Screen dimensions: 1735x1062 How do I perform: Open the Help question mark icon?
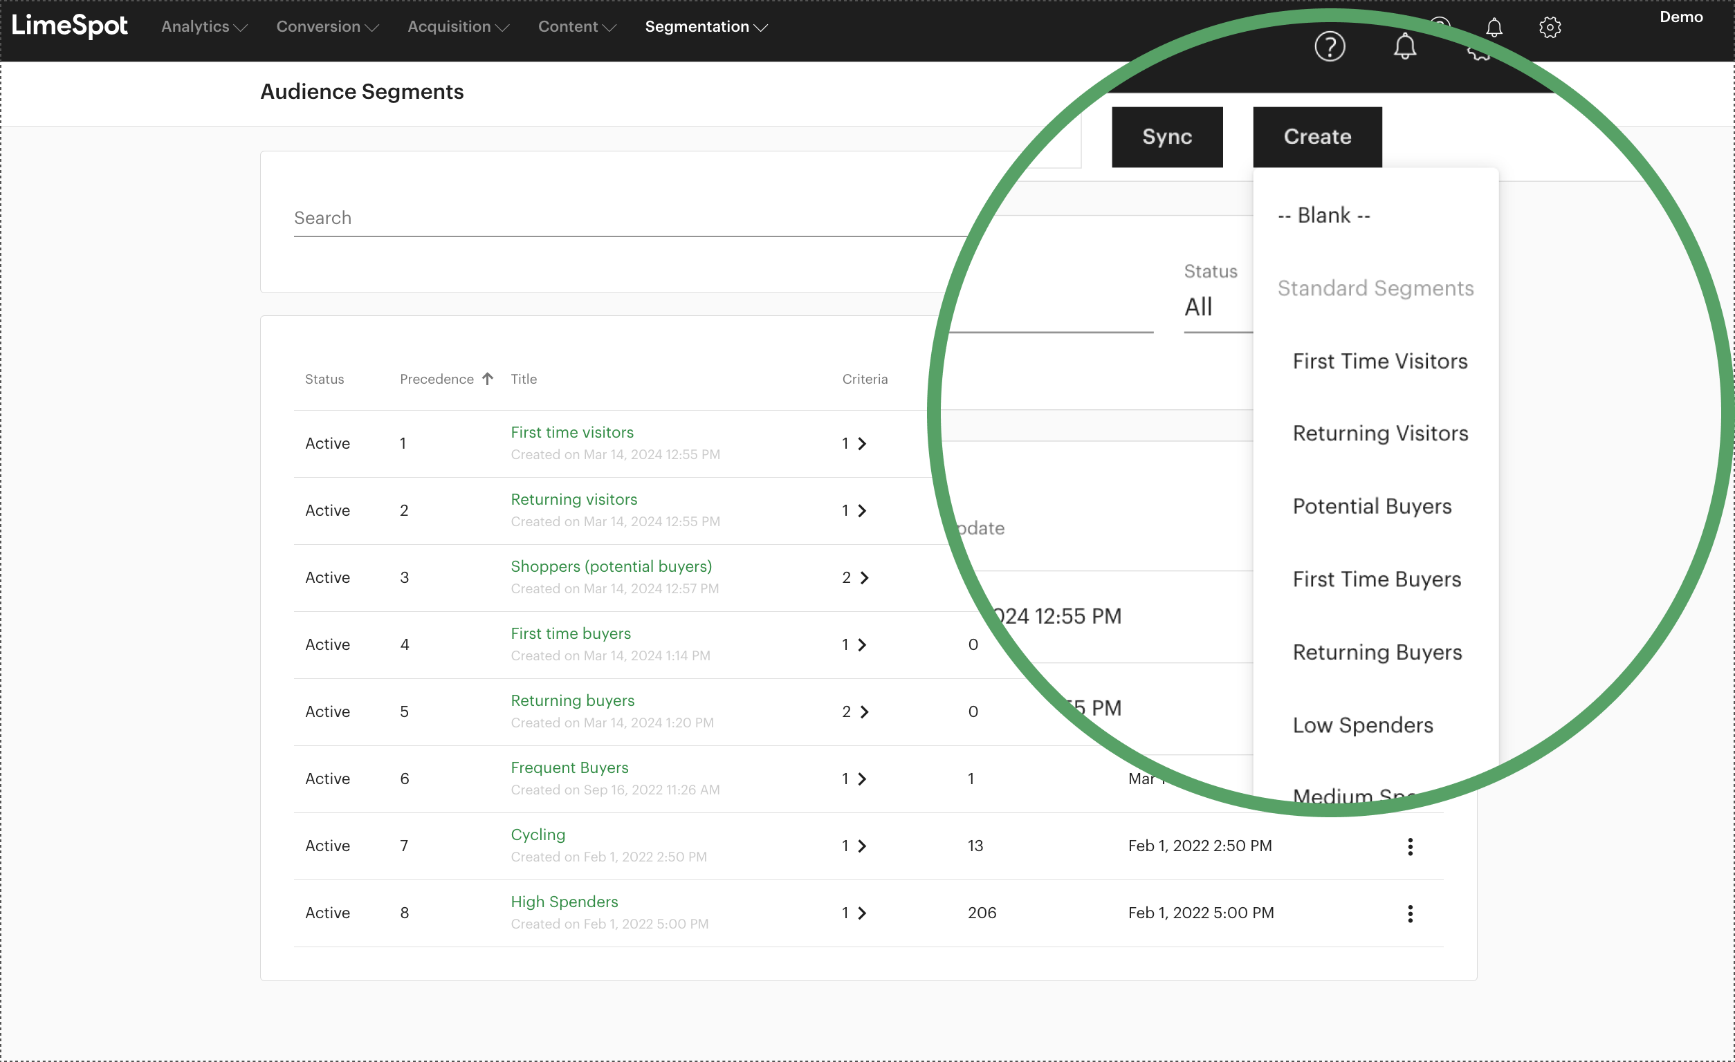tap(1330, 46)
